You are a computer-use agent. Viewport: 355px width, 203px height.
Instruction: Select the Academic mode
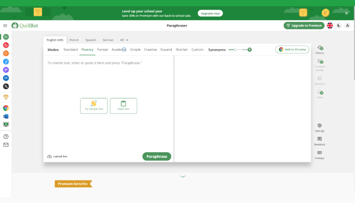119,50
